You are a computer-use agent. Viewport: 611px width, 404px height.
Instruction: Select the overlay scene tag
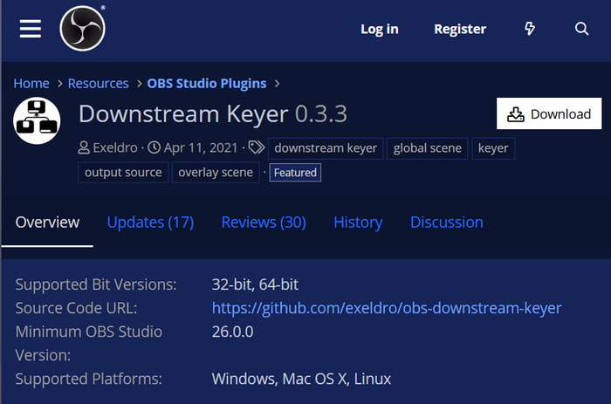click(216, 172)
